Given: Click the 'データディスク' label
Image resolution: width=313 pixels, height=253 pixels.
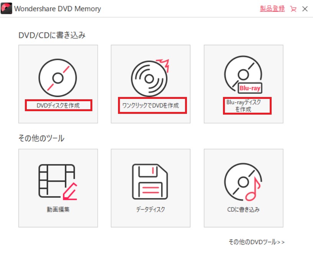Looking at the screenshot, I should (151, 209).
